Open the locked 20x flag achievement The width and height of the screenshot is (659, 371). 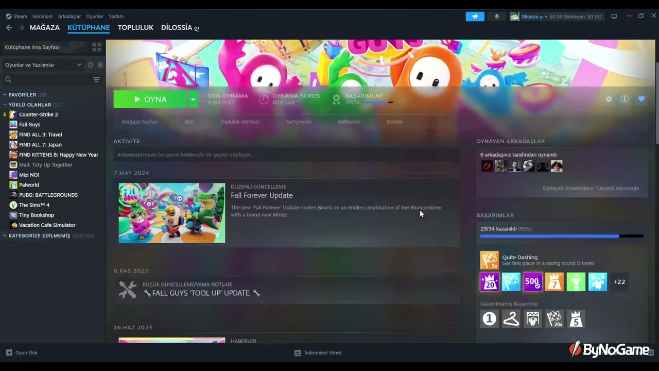[554, 319]
